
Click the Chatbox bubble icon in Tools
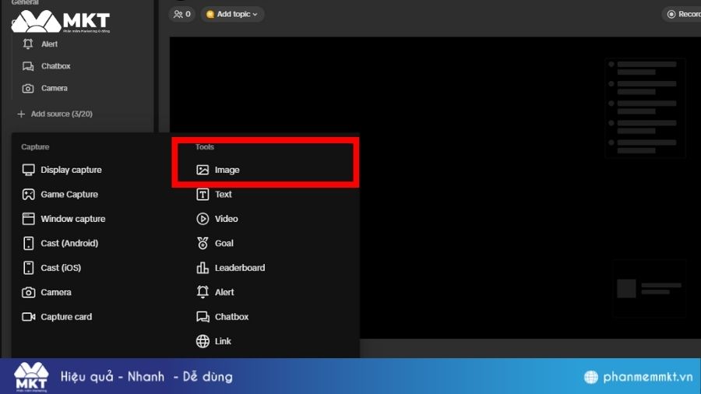pos(203,317)
